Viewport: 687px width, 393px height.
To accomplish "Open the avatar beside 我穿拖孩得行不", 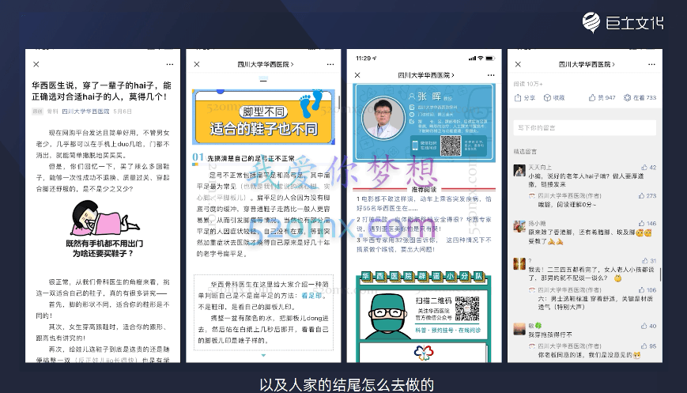I will 519,329.
